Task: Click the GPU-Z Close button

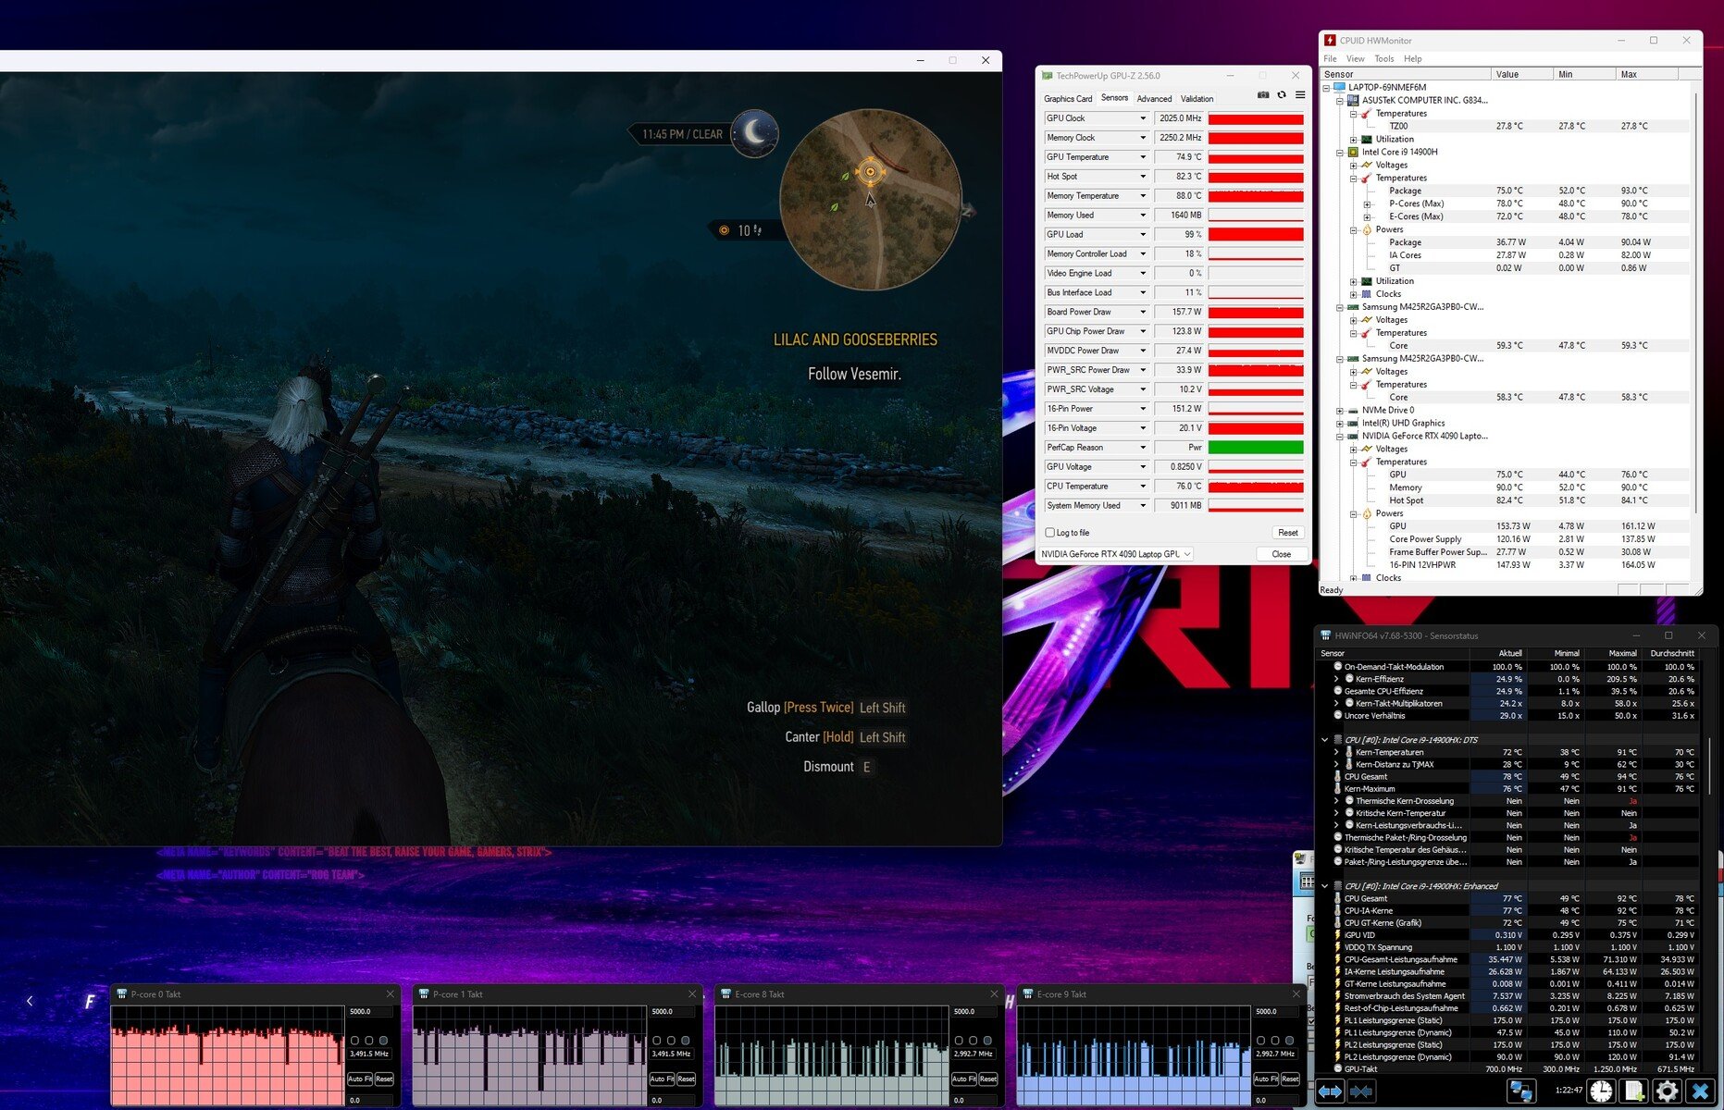Action: [x=1281, y=554]
